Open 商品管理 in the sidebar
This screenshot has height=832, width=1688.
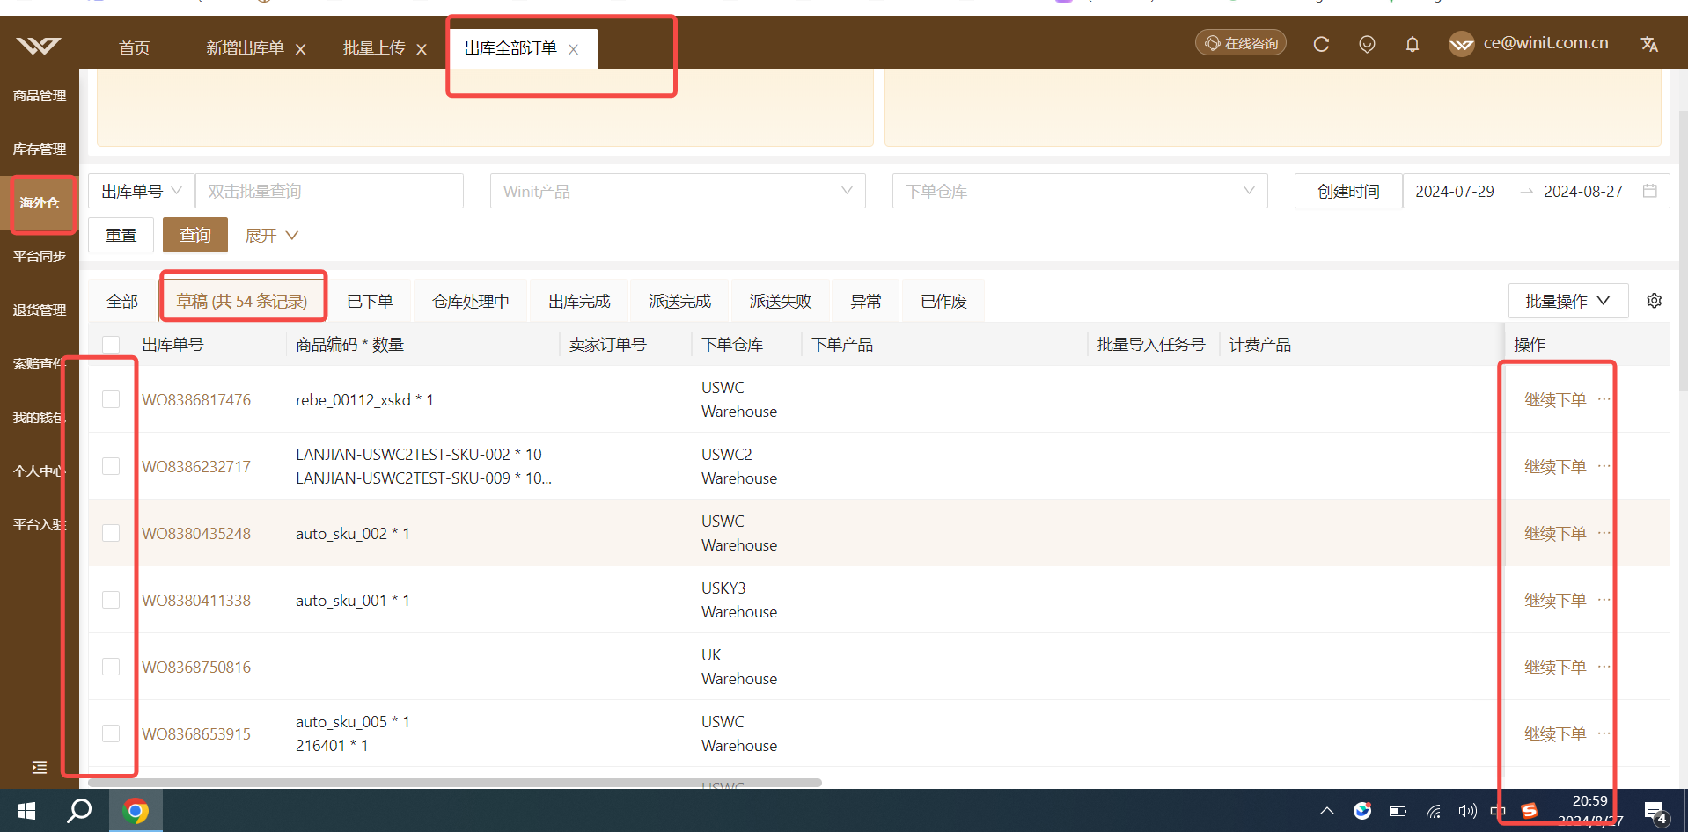40,95
